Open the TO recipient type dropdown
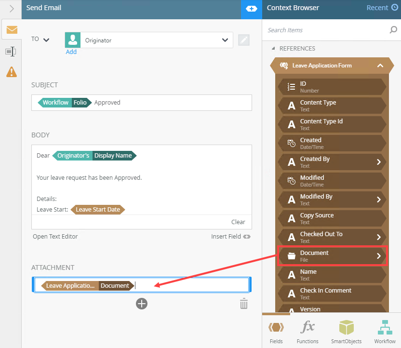The width and height of the screenshot is (401, 348). tap(46, 40)
